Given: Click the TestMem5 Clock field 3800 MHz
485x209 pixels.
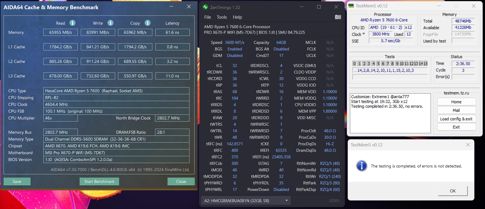Looking at the screenshot, I should pos(381,34).
